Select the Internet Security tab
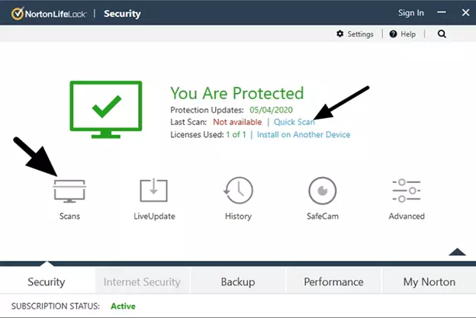 click(142, 281)
